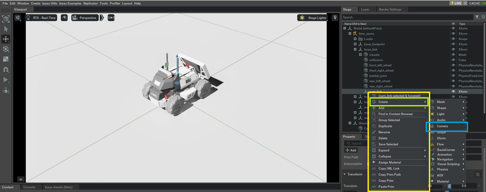
Task: Expand the visuals tree node
Action: (x=360, y=55)
